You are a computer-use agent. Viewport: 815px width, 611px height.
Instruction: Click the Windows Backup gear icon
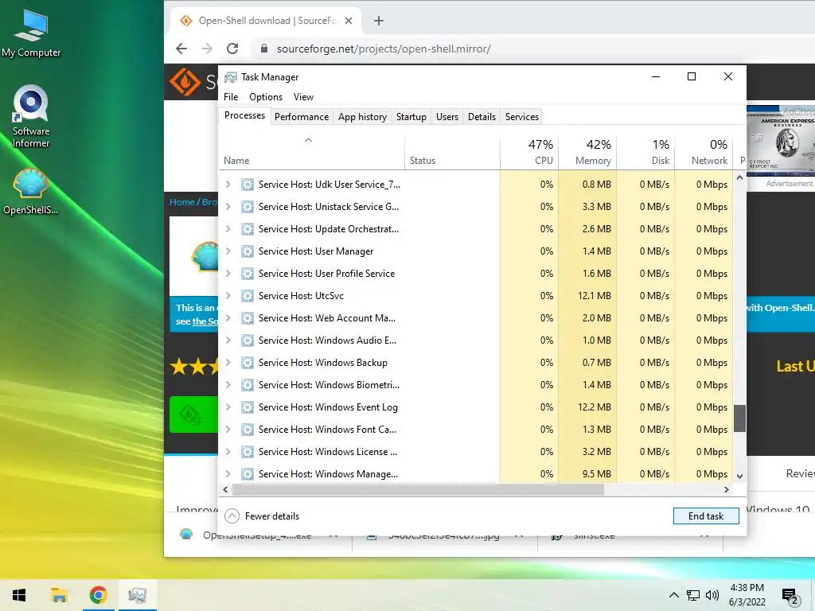tap(248, 363)
